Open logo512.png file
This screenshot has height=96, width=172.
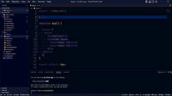[10, 26]
